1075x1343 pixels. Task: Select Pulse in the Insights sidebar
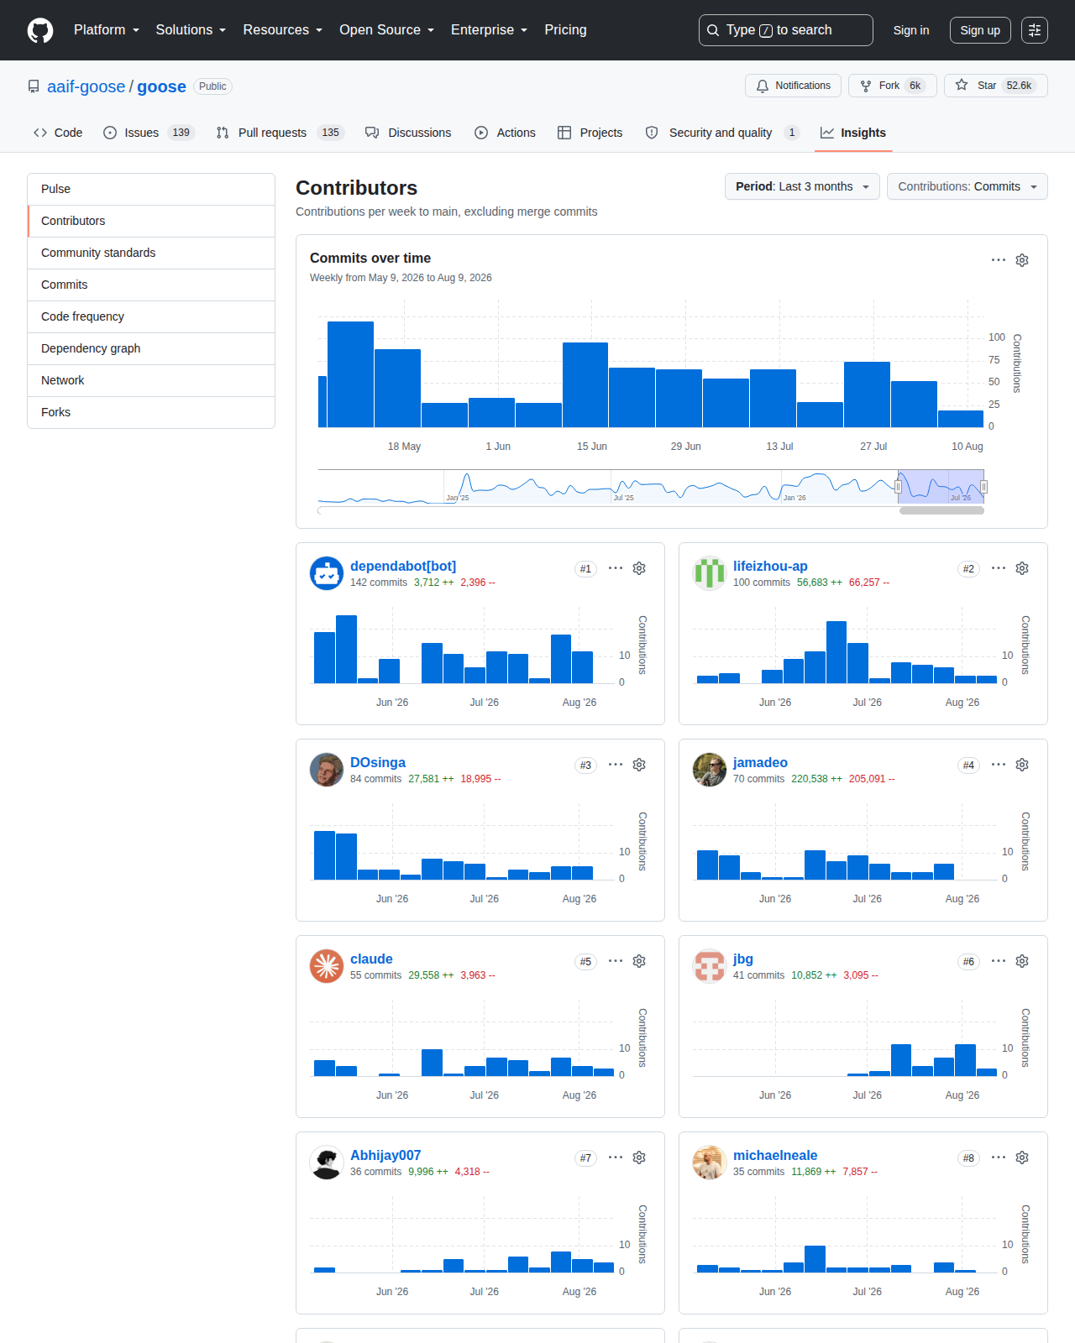[x=151, y=189]
